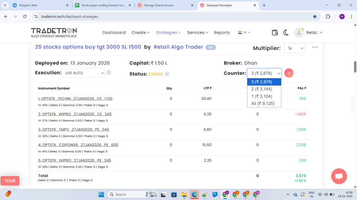Image resolution: width=357 pixels, height=200 pixels.
Task: Open the Multiplier 1x dropdown
Action: (294, 48)
